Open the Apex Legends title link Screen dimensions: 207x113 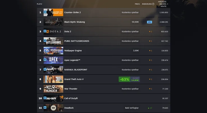(72, 60)
